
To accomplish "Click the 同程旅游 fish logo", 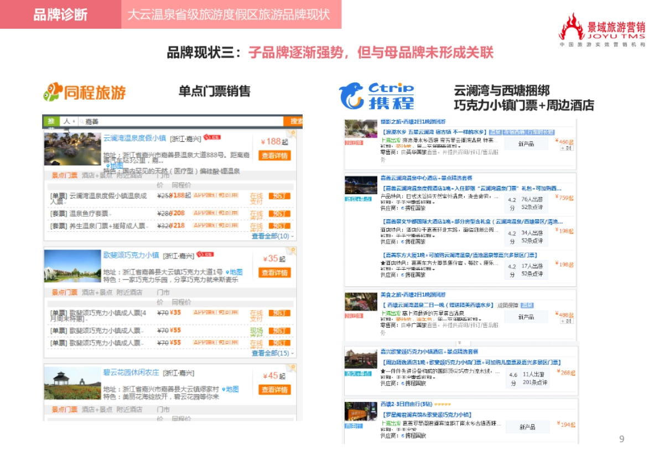I will point(53,91).
